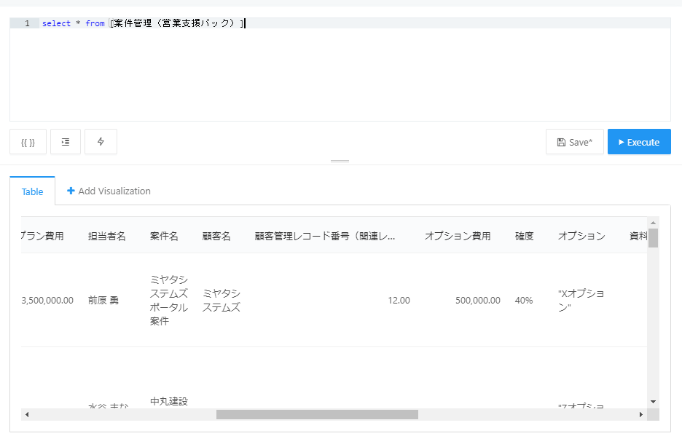This screenshot has width=682, height=436.
Task: Toggle the autocomplete lightning bolt icon
Action: tap(101, 142)
